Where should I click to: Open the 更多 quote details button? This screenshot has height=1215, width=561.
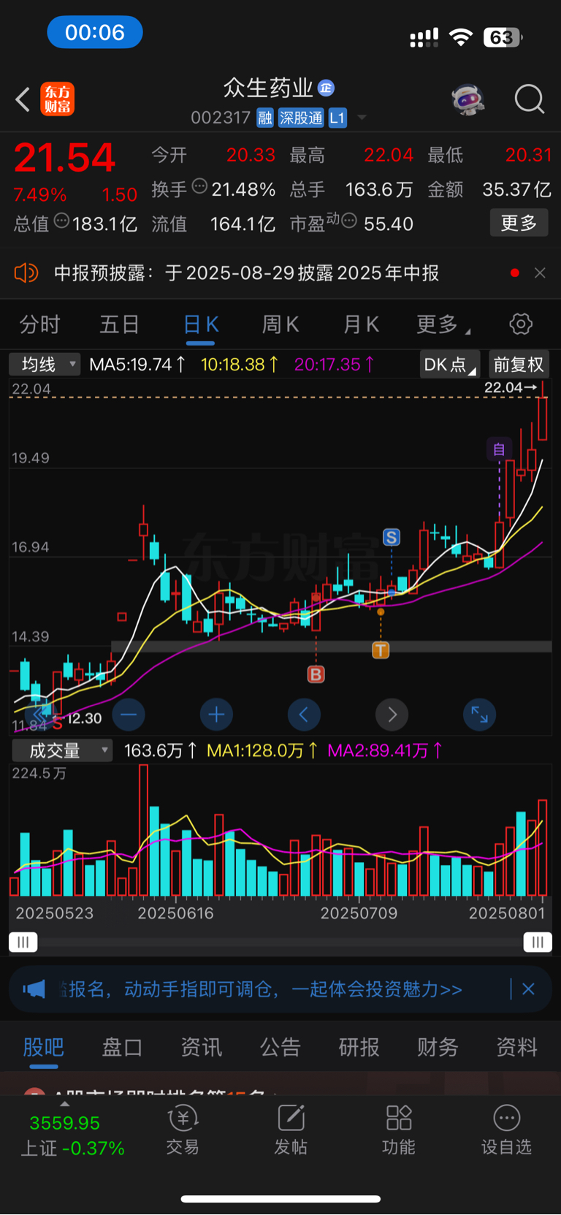pos(519,223)
